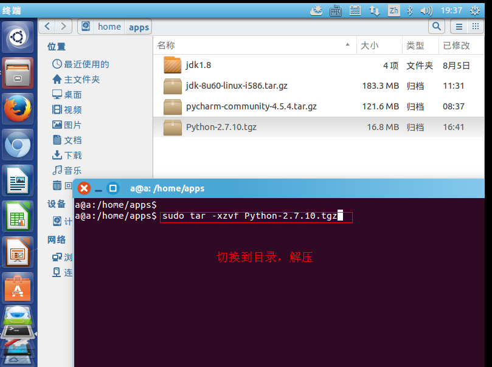Select Python-2.7.10.tgz archive

point(319,127)
